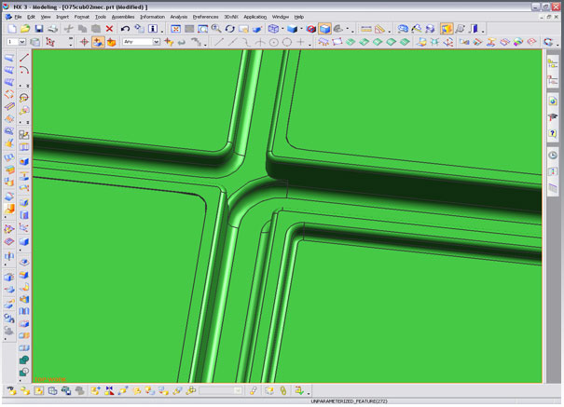The width and height of the screenshot is (564, 407).
Task: Click the red crosshair snap point icon
Action: (84, 42)
